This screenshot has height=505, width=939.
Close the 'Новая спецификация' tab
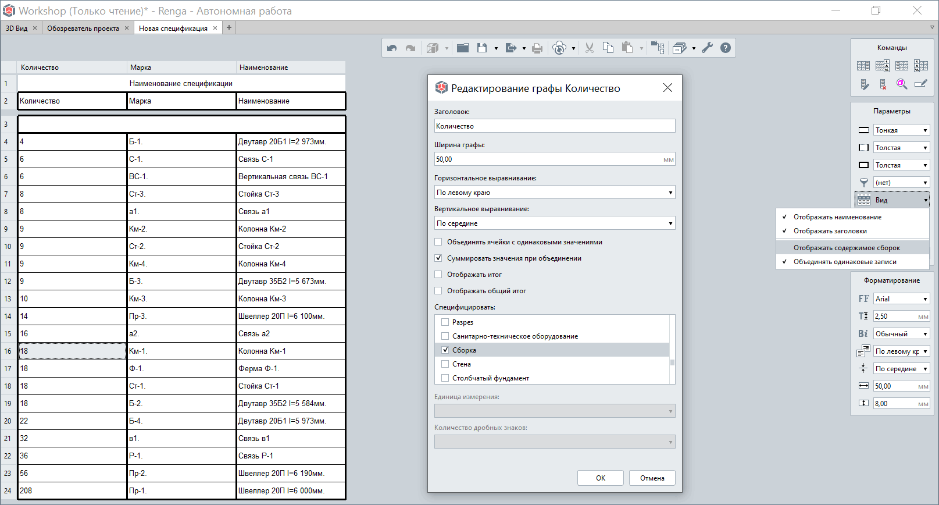215,28
